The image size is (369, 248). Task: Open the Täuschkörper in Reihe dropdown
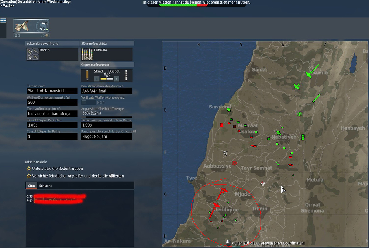[52, 136]
